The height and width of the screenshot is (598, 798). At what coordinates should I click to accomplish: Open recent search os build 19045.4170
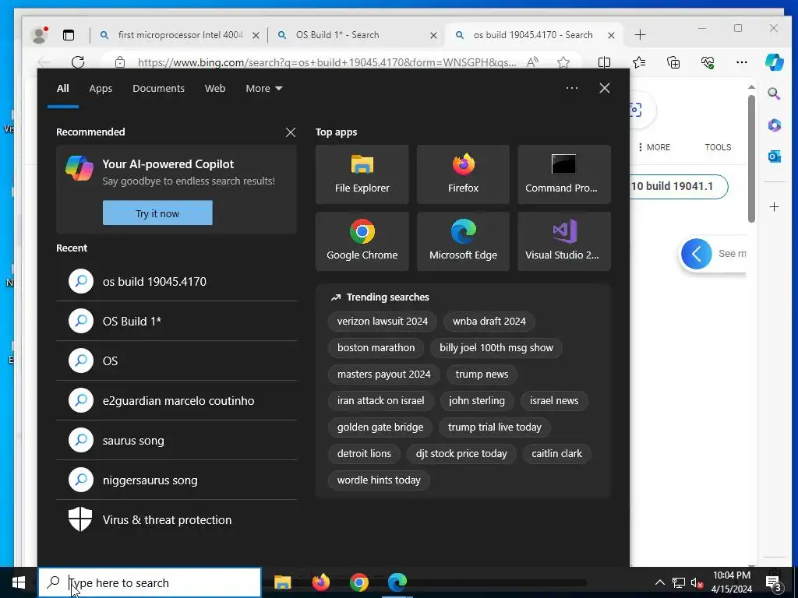point(177,281)
